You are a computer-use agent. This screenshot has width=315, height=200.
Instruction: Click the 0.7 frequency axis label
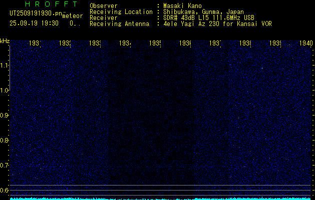[x=4, y=165]
